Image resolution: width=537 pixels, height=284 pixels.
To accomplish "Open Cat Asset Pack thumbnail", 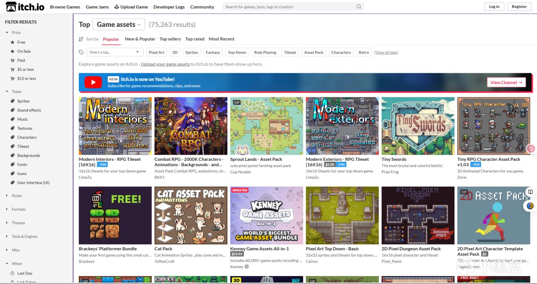I will [x=191, y=215].
